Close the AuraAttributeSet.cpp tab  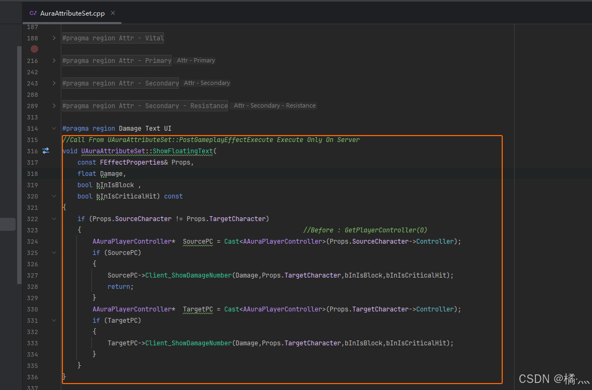coord(113,13)
